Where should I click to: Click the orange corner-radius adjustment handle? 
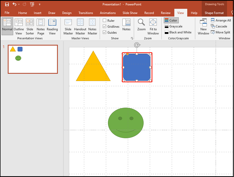click(x=127, y=54)
